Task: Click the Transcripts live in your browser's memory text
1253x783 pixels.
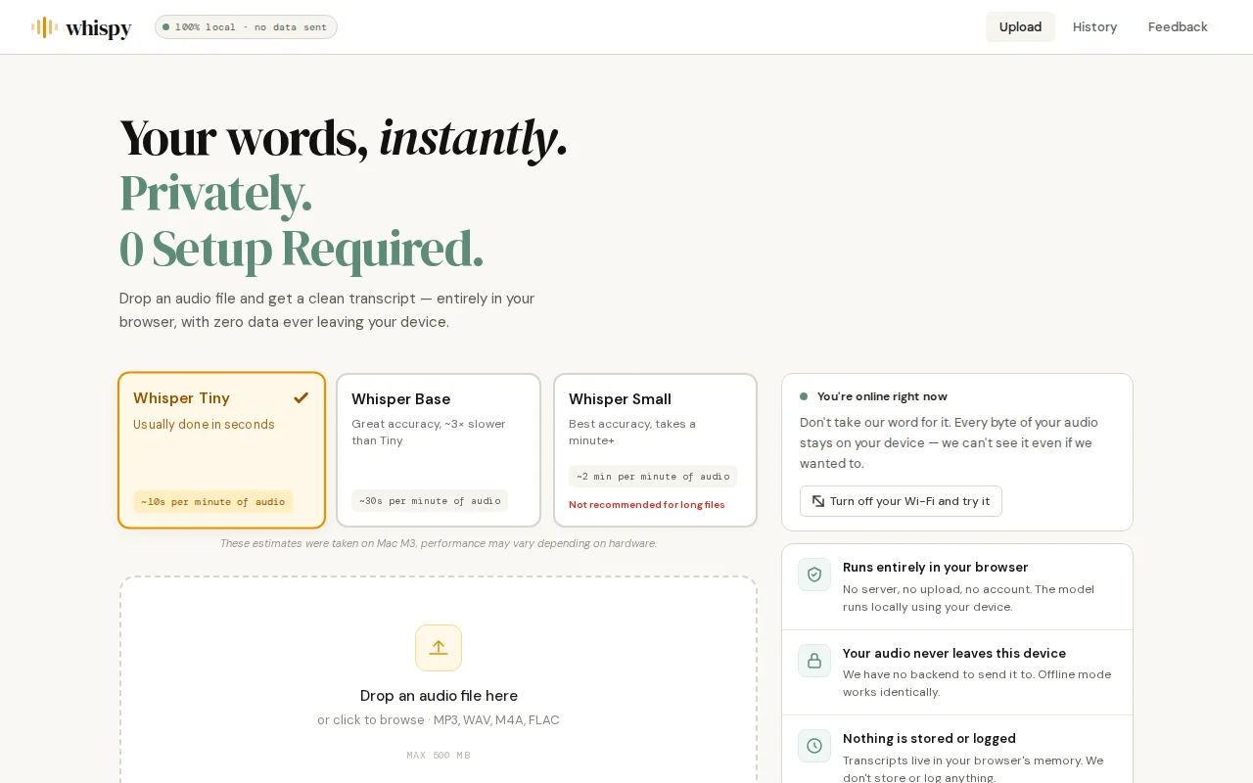Action: (x=973, y=769)
